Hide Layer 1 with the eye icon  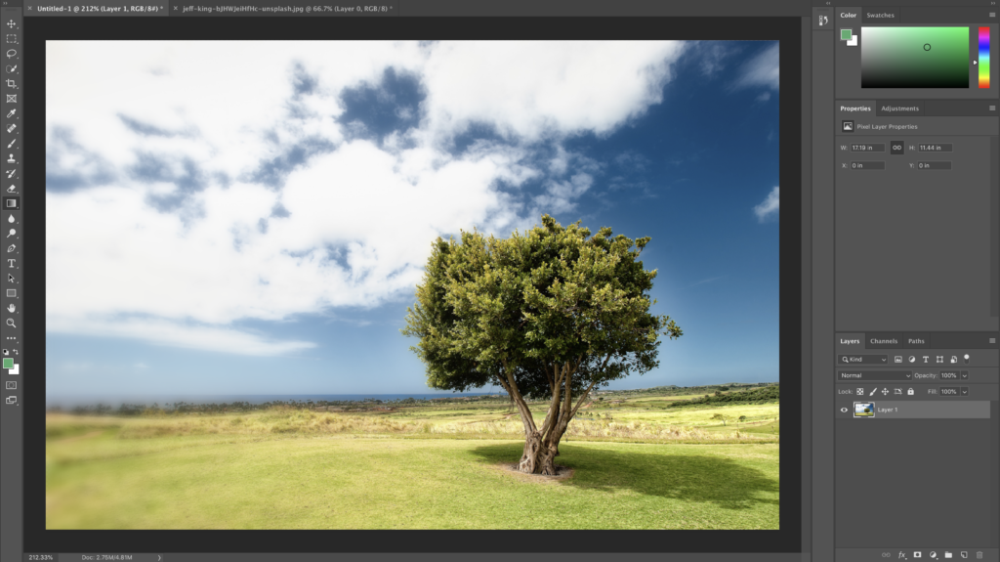click(844, 410)
